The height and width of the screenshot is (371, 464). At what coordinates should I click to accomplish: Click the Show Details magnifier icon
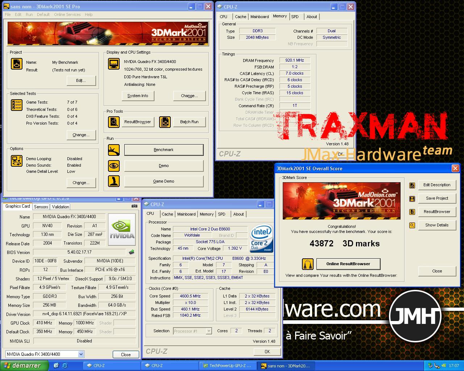point(412,225)
